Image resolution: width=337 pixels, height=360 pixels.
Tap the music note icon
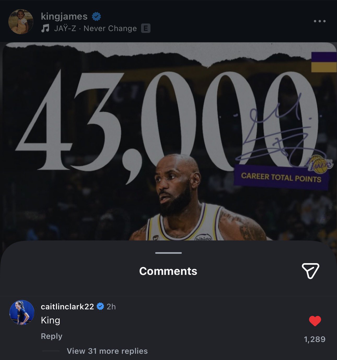[45, 28]
